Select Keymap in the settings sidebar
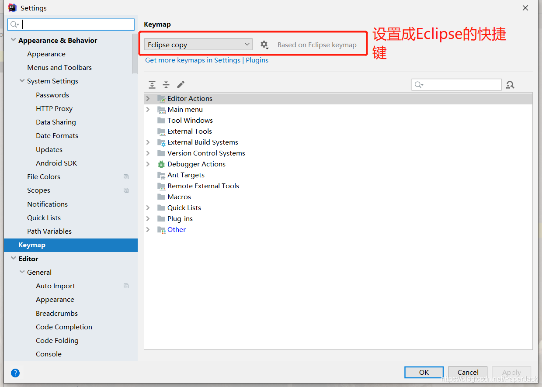The width and height of the screenshot is (542, 387). (71, 245)
